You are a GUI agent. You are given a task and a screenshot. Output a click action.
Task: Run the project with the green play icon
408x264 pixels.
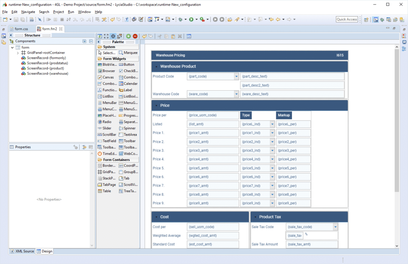coord(191,19)
